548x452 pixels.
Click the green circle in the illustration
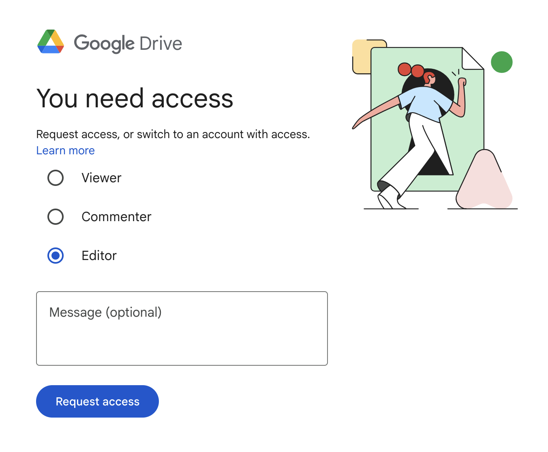click(502, 62)
